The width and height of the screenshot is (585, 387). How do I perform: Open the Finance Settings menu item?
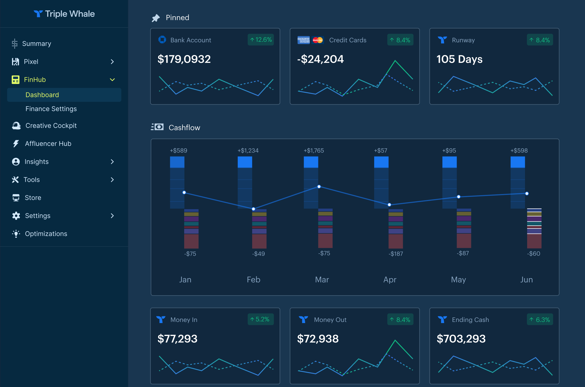(51, 109)
